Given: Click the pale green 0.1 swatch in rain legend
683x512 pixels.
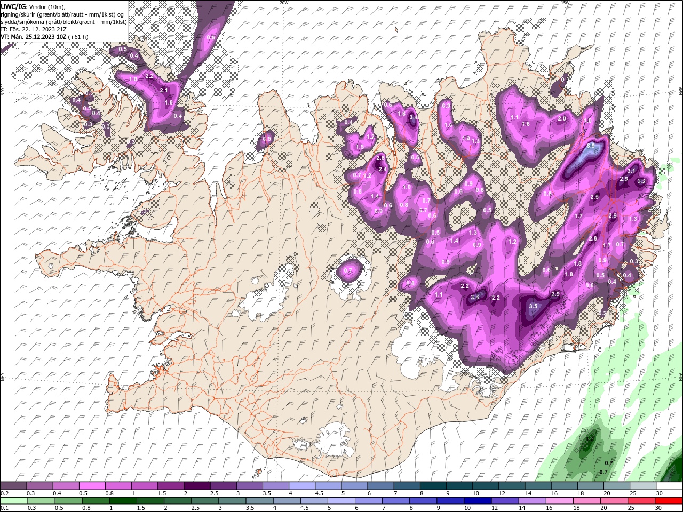Looking at the screenshot, I should click(13, 501).
